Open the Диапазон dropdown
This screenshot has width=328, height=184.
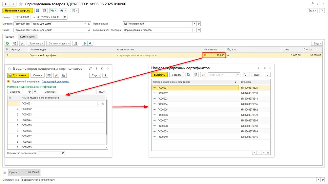pos(51,92)
